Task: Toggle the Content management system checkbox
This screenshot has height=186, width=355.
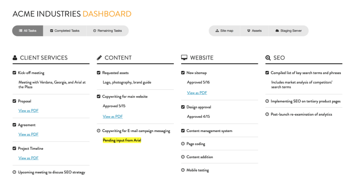Action: (x=183, y=131)
